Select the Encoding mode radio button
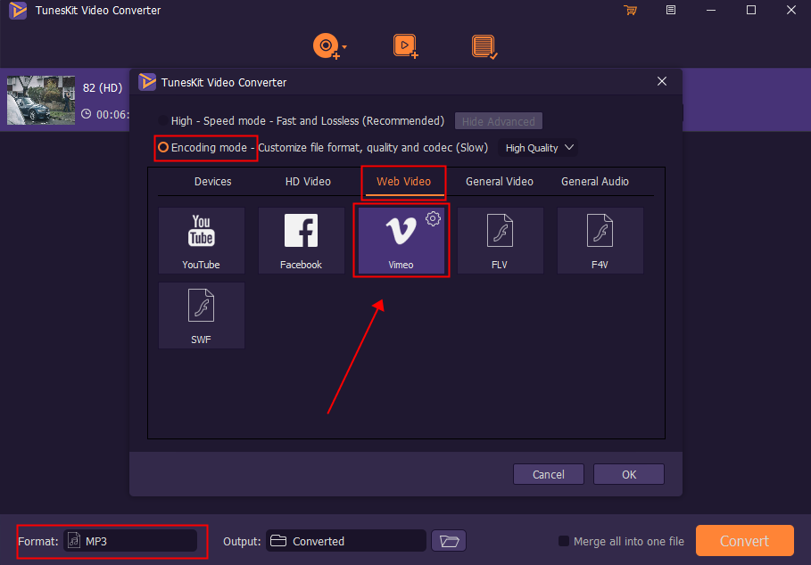 pos(163,148)
